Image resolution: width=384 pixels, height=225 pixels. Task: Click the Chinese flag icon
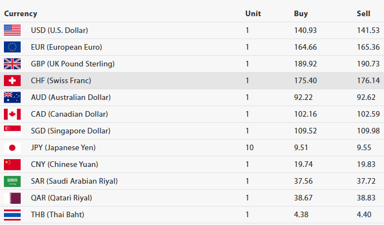coord(12,164)
